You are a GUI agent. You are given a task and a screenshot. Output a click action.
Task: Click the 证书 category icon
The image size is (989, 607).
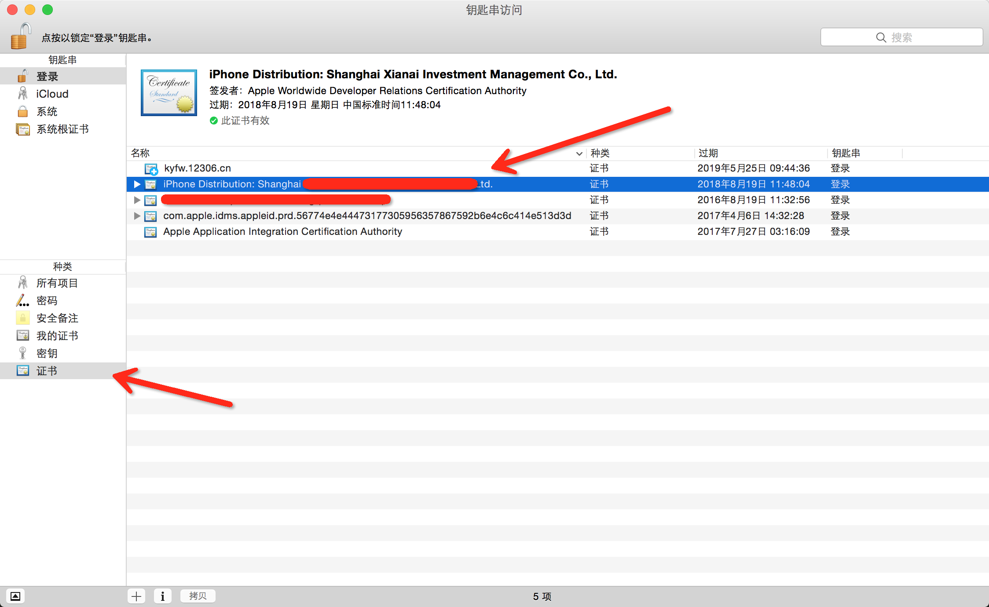tap(22, 370)
